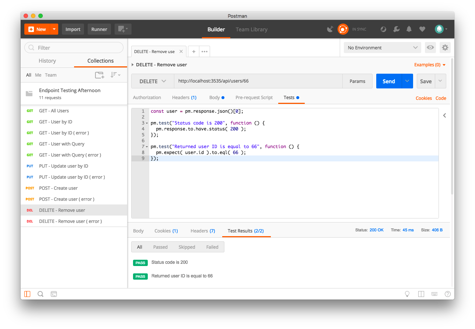Open POST - Create user request
The width and height of the screenshot is (475, 329).
74,188
